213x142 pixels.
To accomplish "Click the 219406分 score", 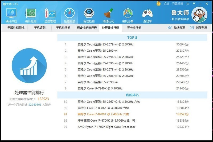I will 182,88.
